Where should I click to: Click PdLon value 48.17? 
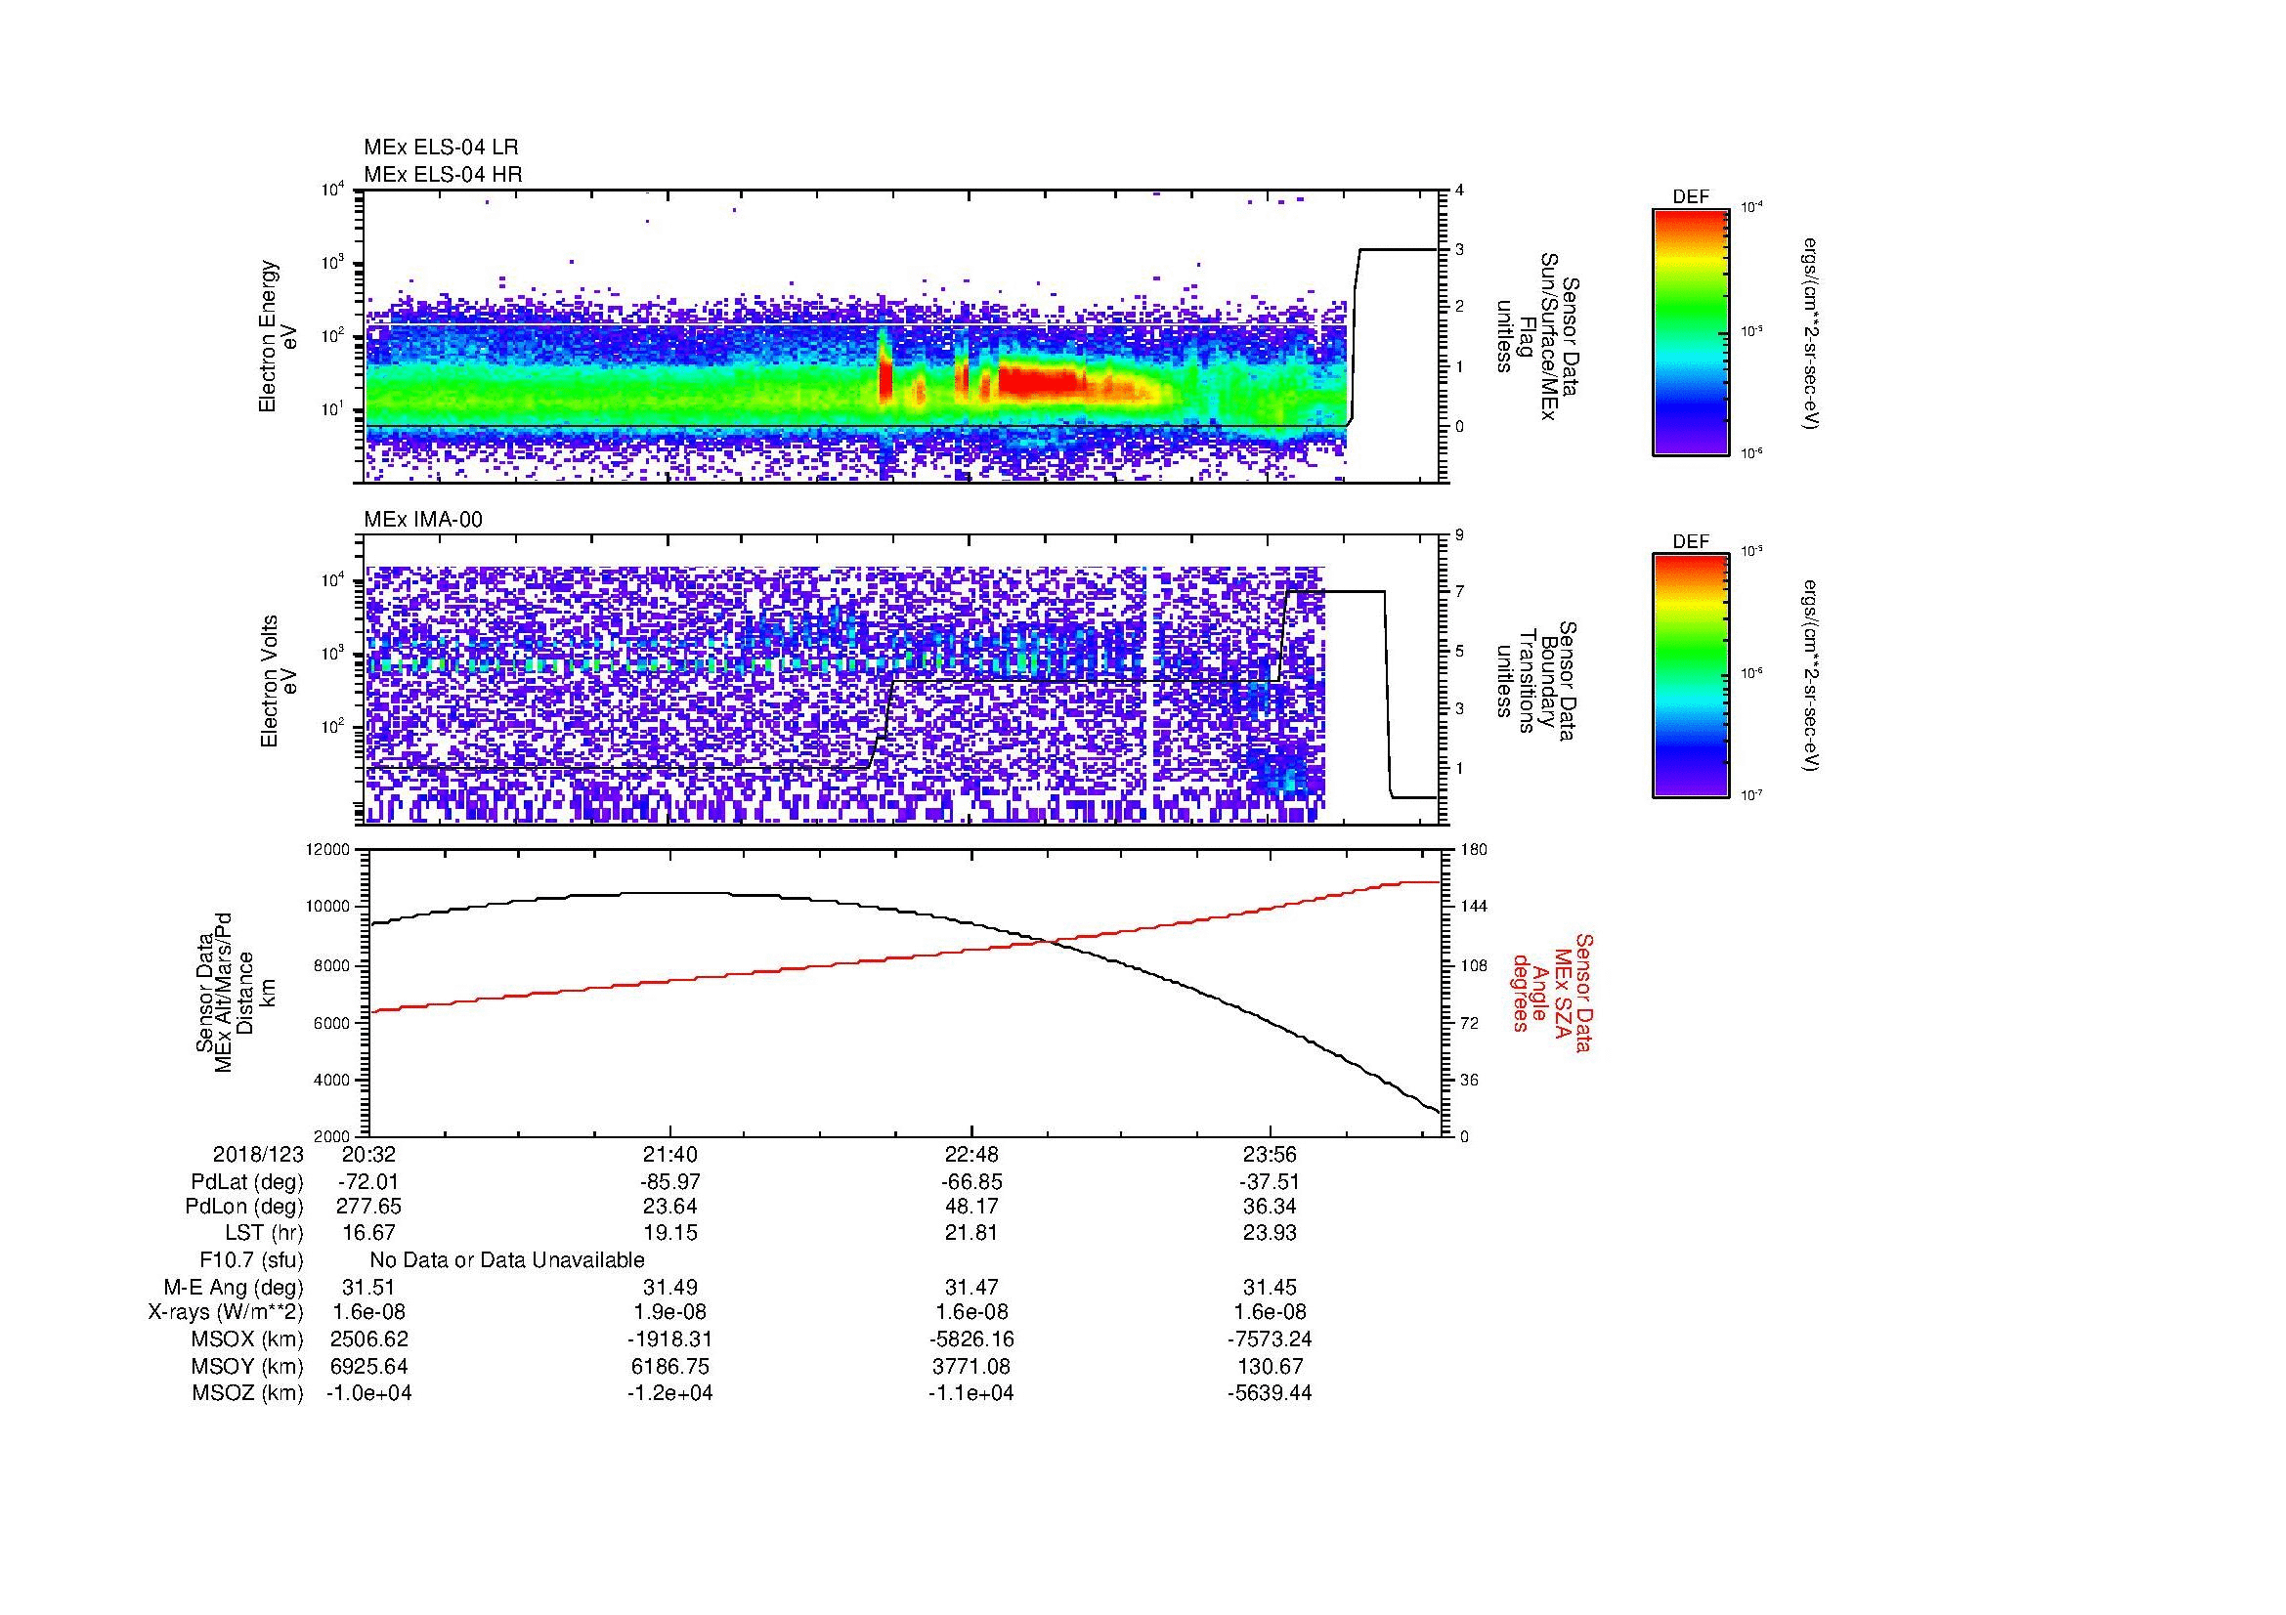[x=970, y=1207]
